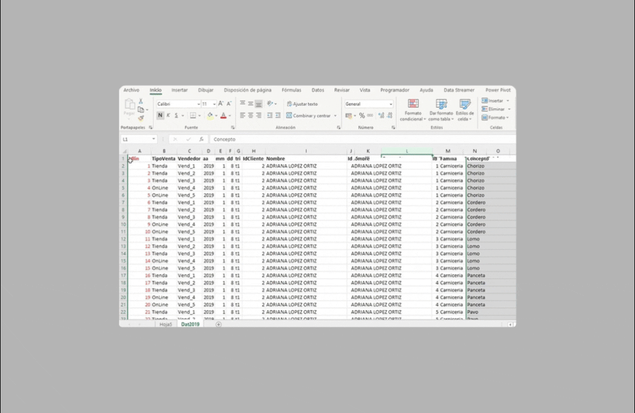Image resolution: width=635 pixels, height=413 pixels.
Task: Click the borders icon
Action: click(x=193, y=115)
